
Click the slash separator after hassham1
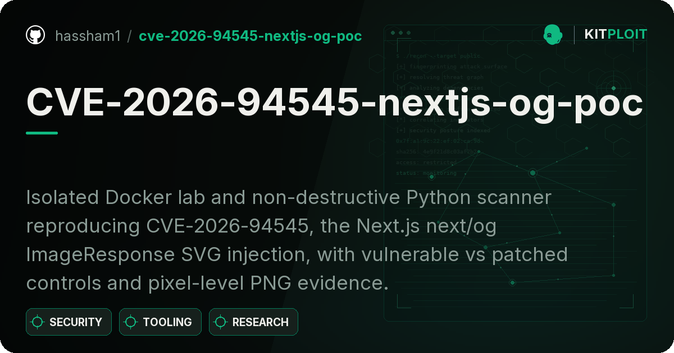[130, 36]
